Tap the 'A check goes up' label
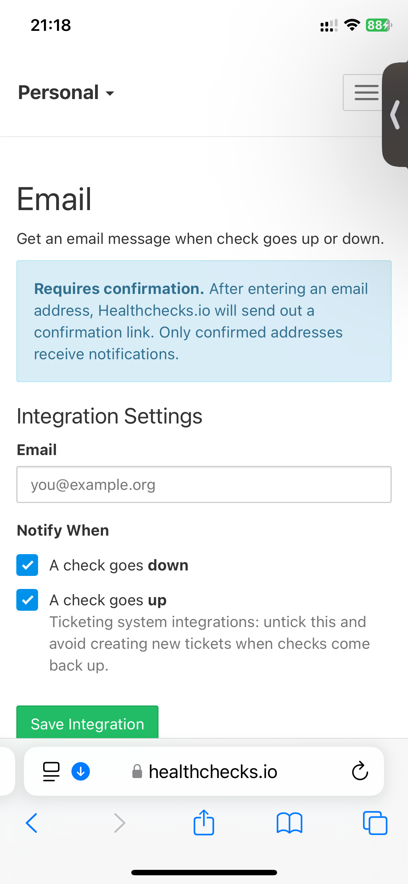 tap(108, 600)
